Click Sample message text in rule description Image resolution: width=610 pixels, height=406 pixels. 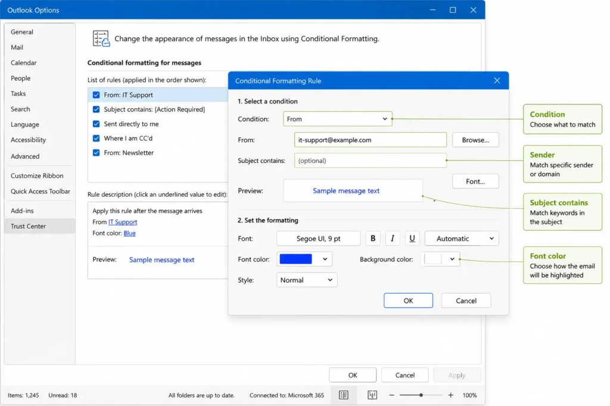click(161, 260)
